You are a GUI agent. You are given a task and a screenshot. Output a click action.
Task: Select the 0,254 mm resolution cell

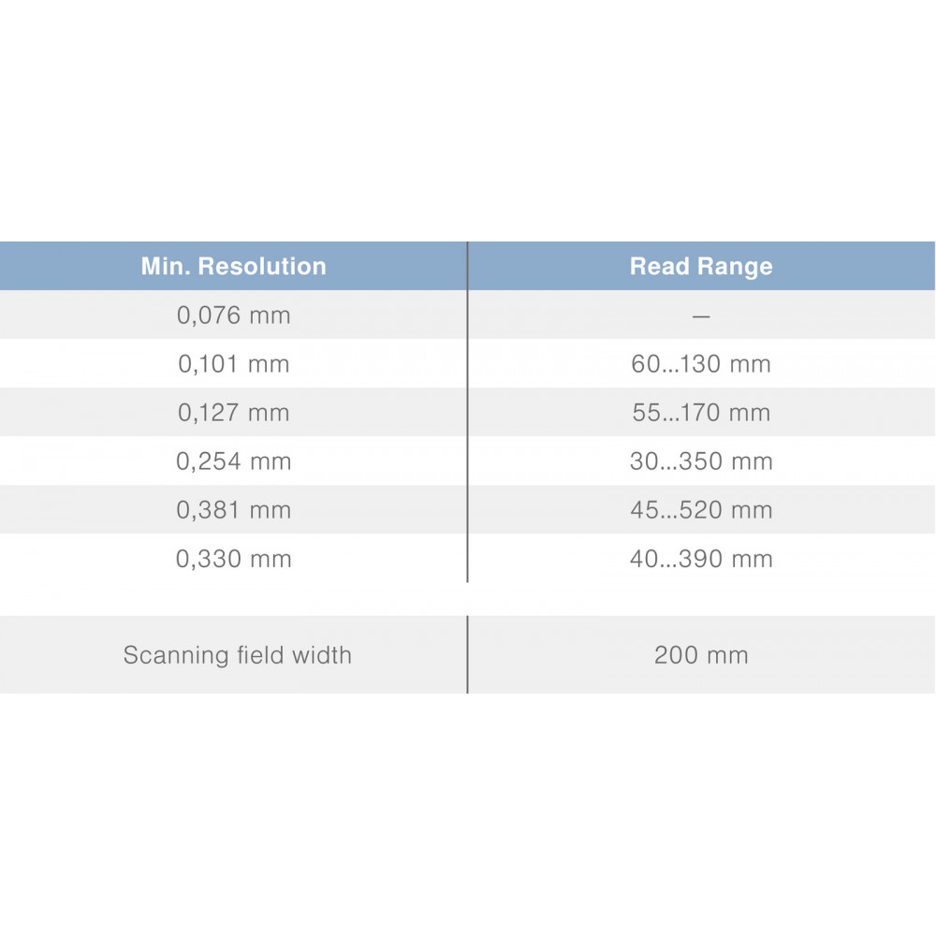coord(233,461)
